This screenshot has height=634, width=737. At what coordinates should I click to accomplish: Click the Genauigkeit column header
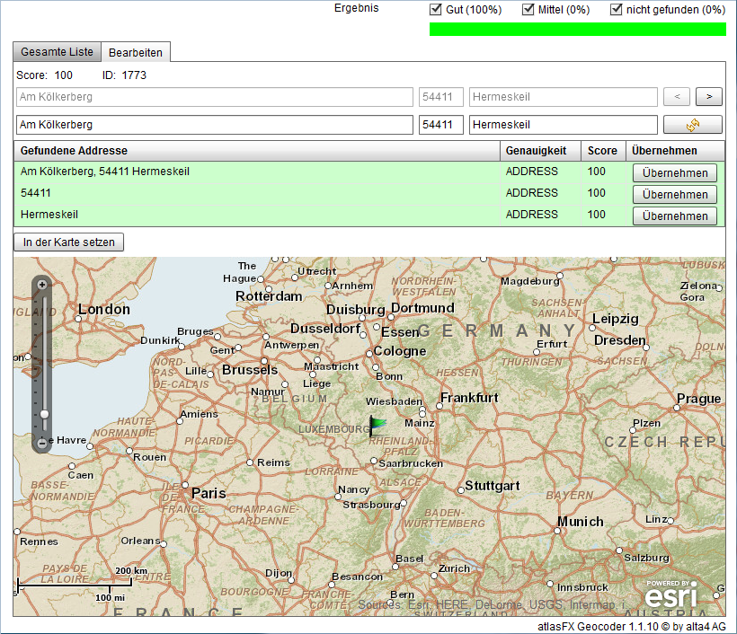pos(540,151)
